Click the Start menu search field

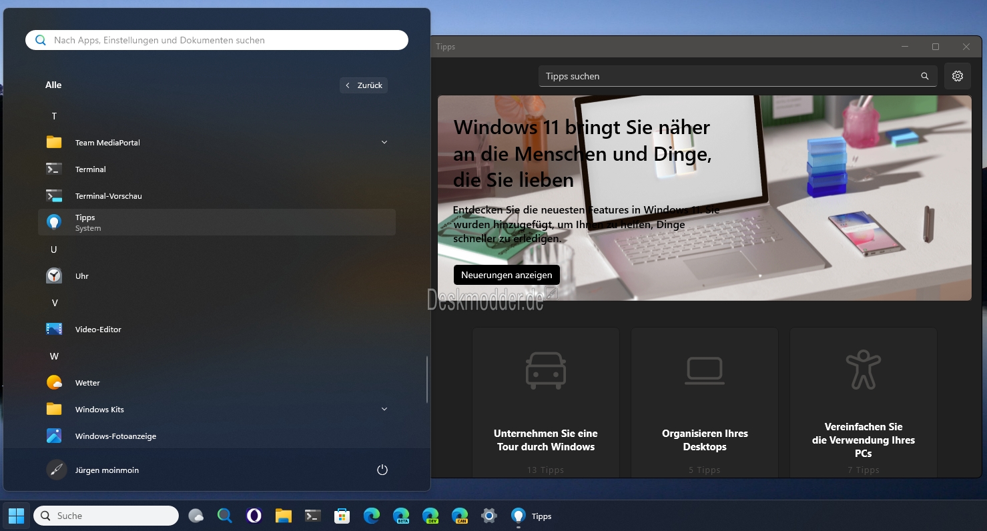point(217,40)
